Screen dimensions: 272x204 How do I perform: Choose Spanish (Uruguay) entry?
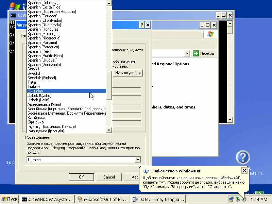(67, 60)
